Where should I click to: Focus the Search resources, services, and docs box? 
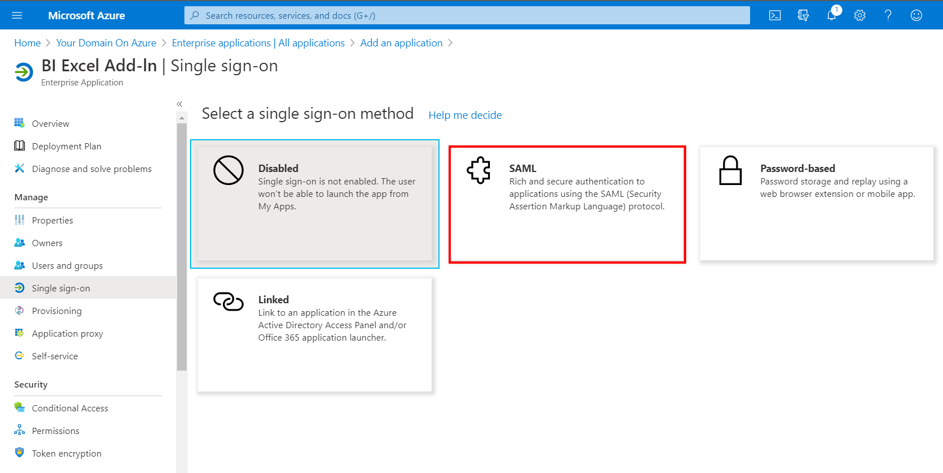pos(467,15)
